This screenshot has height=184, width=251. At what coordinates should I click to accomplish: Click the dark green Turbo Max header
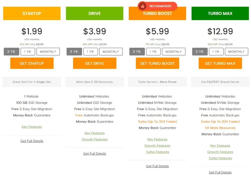(220, 14)
